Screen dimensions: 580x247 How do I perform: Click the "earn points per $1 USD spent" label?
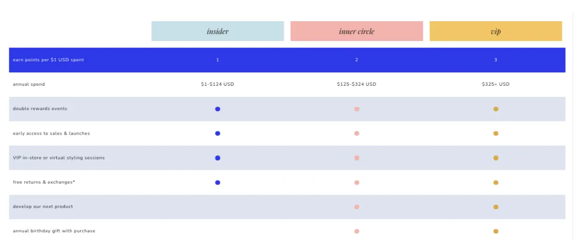pyautogui.click(x=48, y=60)
